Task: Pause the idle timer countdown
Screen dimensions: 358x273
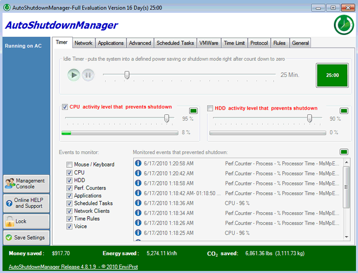Action: (88, 75)
